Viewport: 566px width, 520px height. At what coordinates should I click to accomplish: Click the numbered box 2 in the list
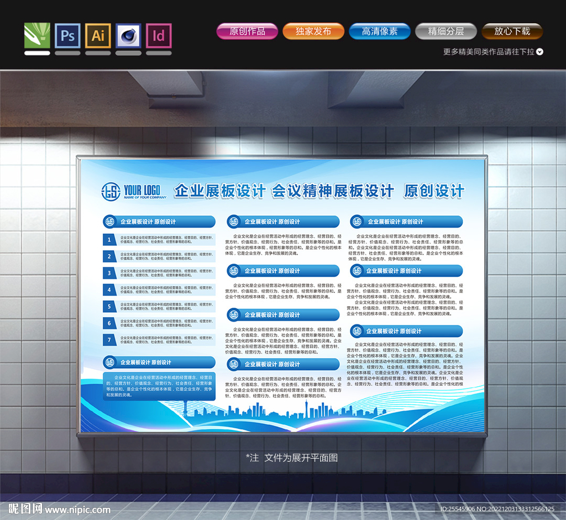tap(109, 256)
